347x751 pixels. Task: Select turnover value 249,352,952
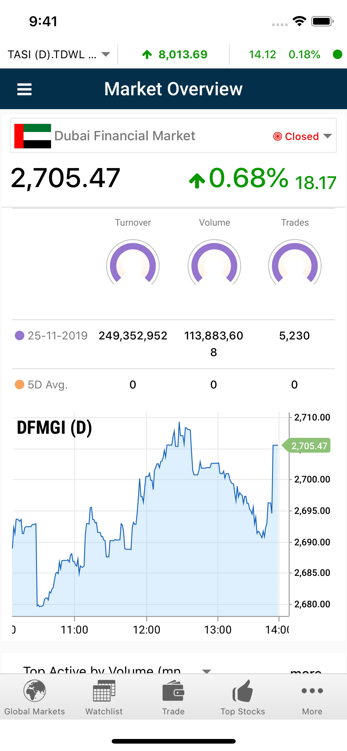tap(133, 335)
